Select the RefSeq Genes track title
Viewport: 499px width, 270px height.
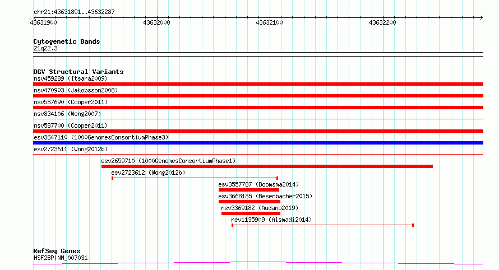coord(57,251)
